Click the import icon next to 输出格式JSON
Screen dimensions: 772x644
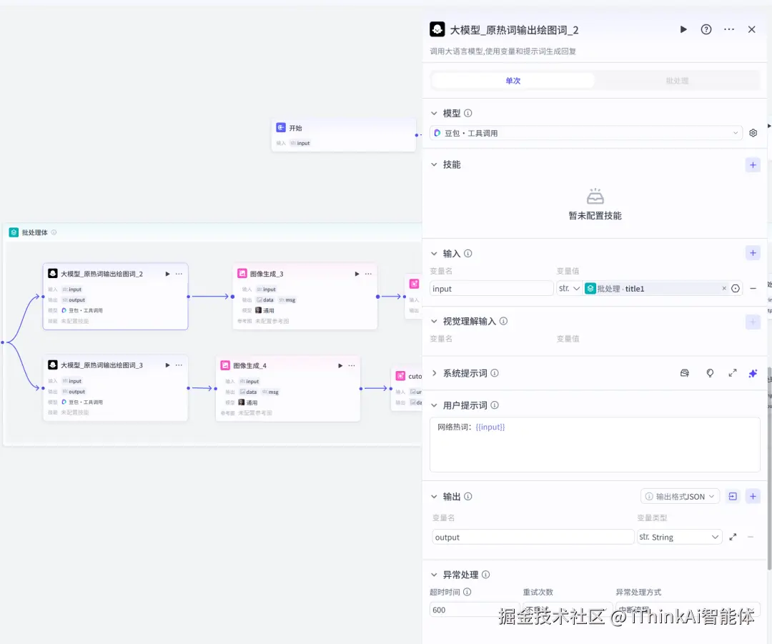click(731, 496)
